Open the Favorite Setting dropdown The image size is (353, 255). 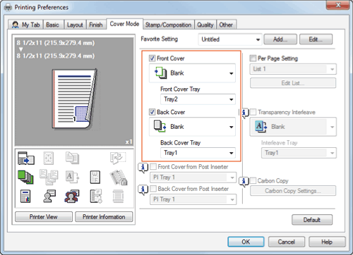(230, 39)
